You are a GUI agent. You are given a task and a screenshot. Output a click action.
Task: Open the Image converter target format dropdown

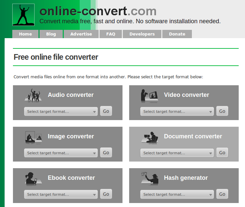61,153
